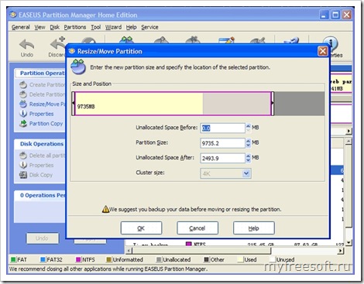Click the right partition resize handle
The image size is (364, 284).
[272, 104]
